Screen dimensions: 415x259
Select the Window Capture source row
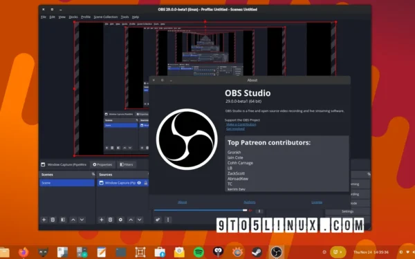click(122, 182)
